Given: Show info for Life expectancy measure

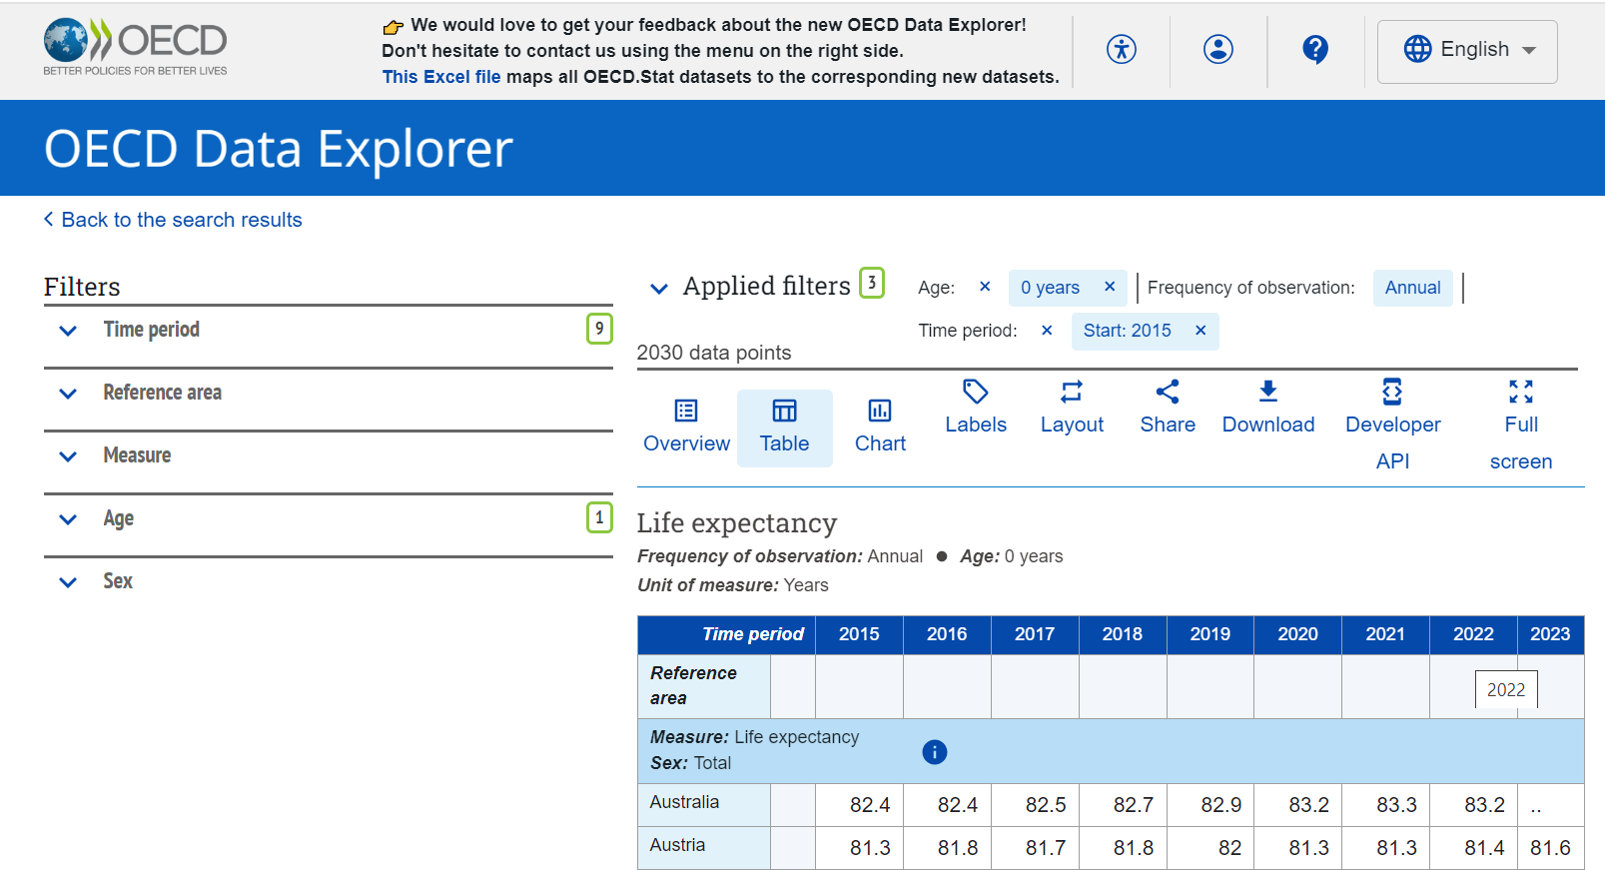Looking at the screenshot, I should [x=934, y=752].
